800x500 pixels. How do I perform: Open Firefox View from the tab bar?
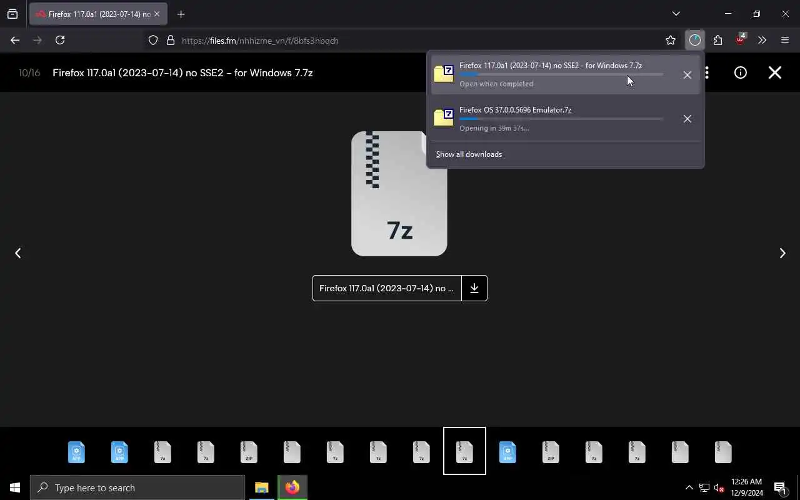pos(12,14)
